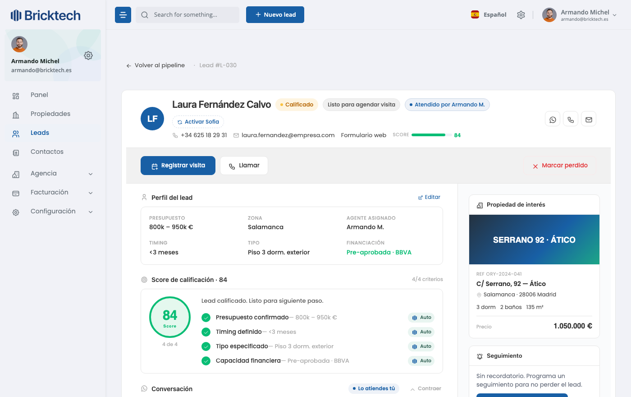Click the Agencia icon in sidebar
Image resolution: width=631 pixels, height=397 pixels.
pyautogui.click(x=16, y=174)
